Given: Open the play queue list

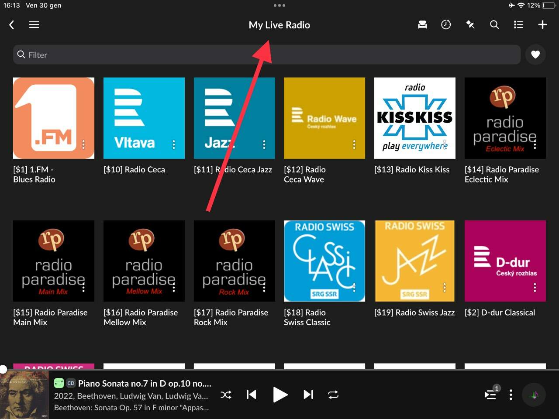Looking at the screenshot, I should click(x=491, y=395).
